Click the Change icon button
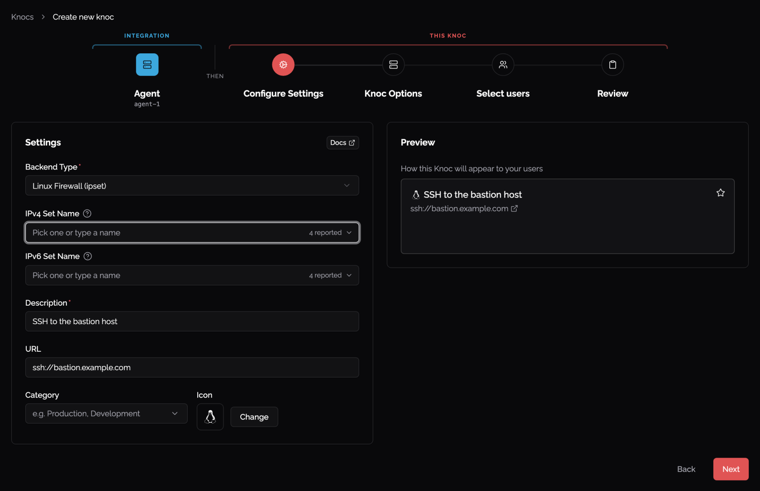Image resolution: width=760 pixels, height=491 pixels. (x=254, y=417)
